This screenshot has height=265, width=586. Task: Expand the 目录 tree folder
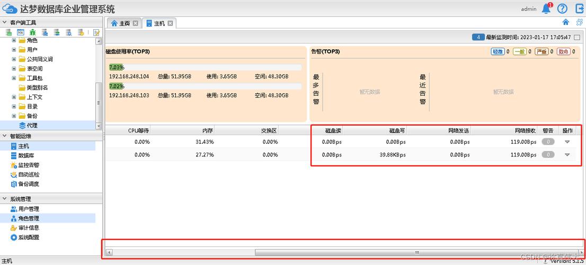tap(14, 107)
